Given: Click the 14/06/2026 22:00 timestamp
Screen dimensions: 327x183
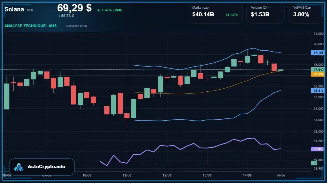Looking at the screenshot, I should click(76, 26).
